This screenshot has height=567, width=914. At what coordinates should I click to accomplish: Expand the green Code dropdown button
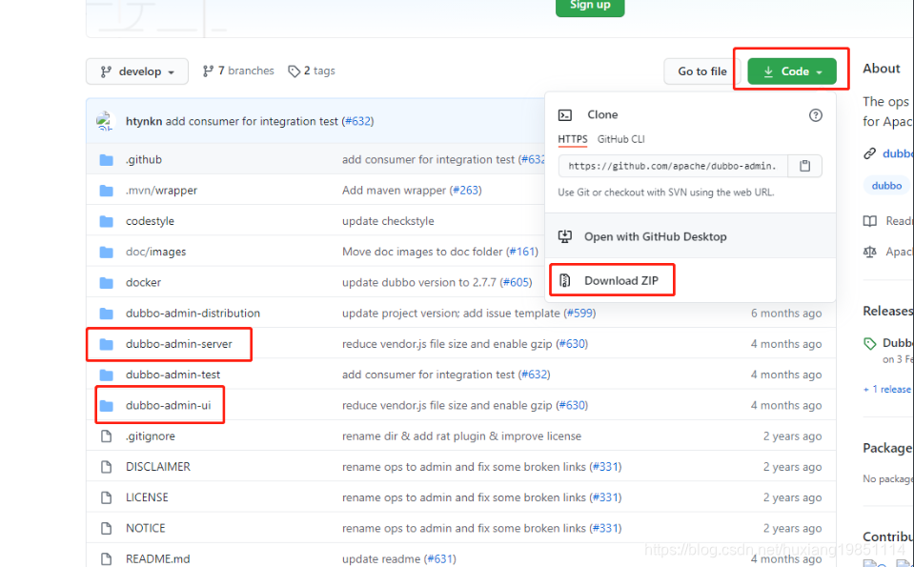(792, 71)
